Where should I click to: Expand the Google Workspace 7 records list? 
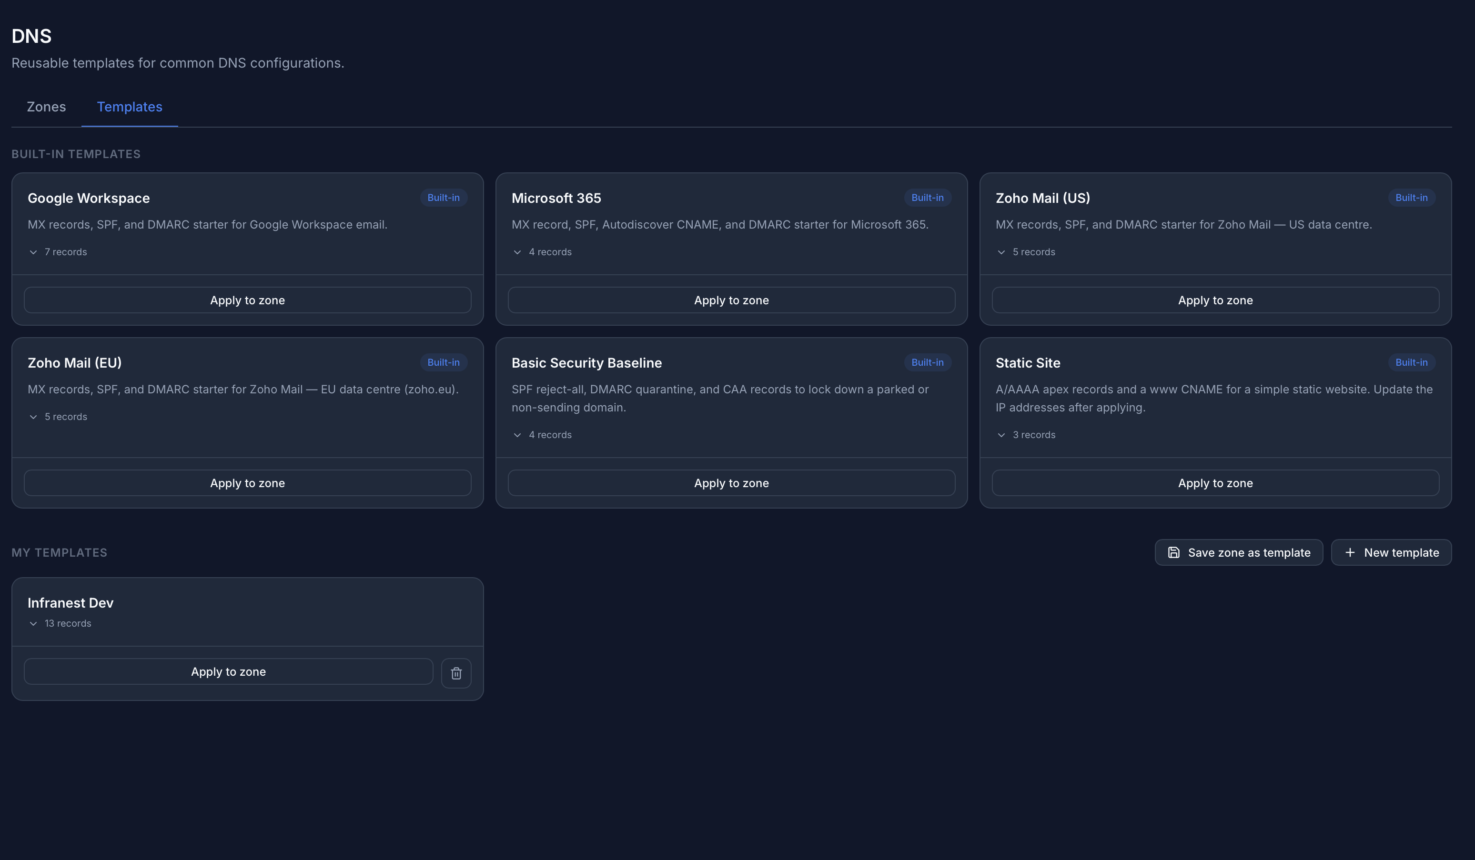[57, 251]
